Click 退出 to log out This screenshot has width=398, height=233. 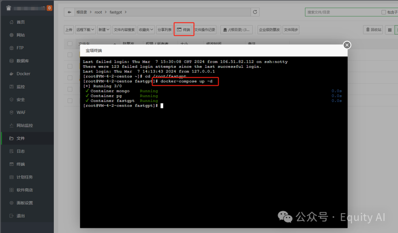point(20,216)
